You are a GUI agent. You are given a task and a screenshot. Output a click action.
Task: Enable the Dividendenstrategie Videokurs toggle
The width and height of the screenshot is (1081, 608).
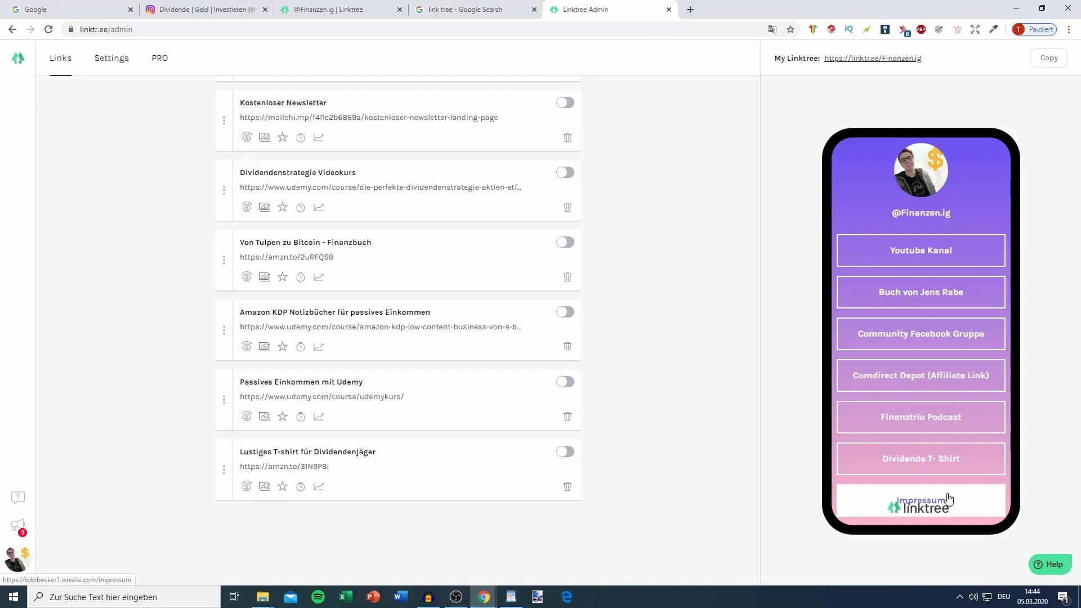(x=565, y=172)
